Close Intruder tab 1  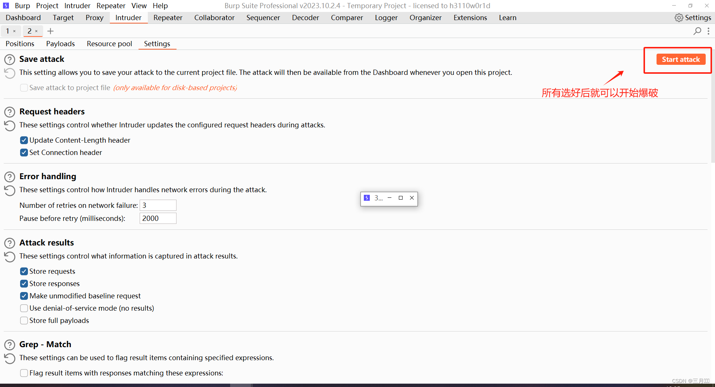point(15,31)
